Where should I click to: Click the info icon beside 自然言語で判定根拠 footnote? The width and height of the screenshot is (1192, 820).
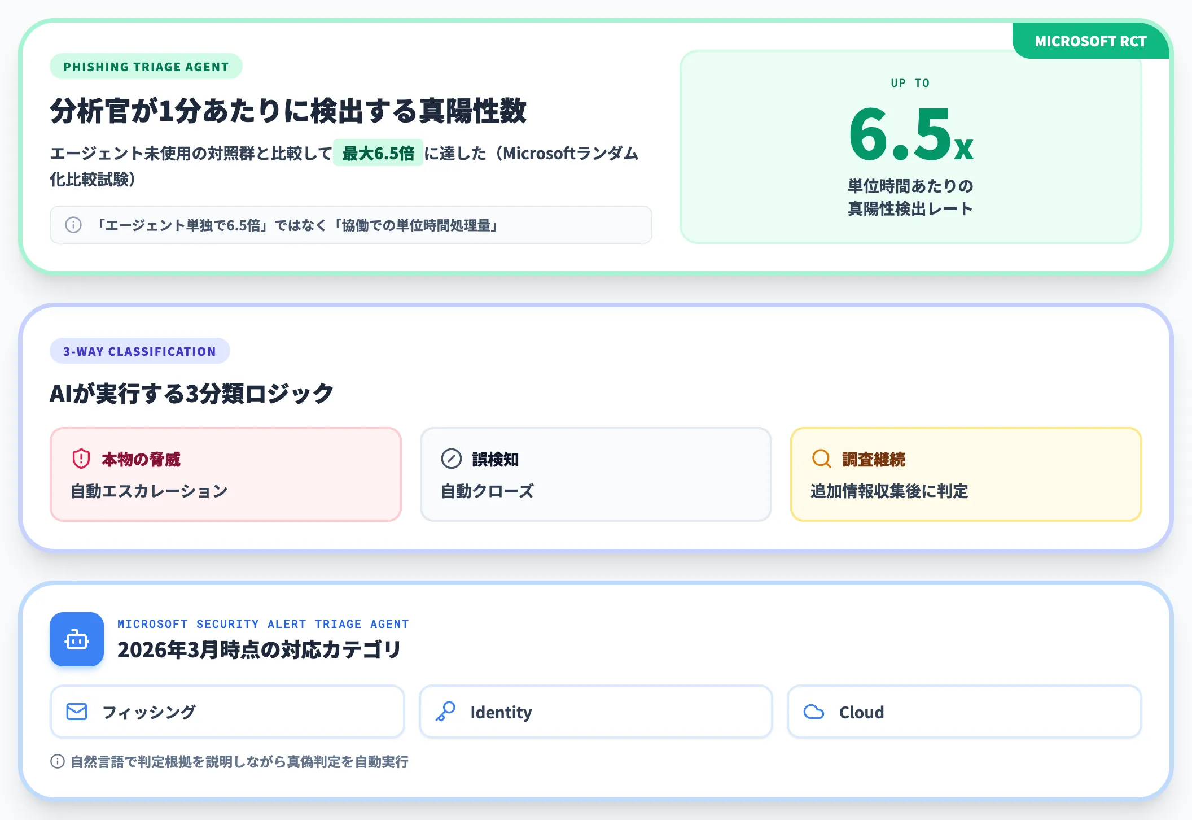[58, 761]
